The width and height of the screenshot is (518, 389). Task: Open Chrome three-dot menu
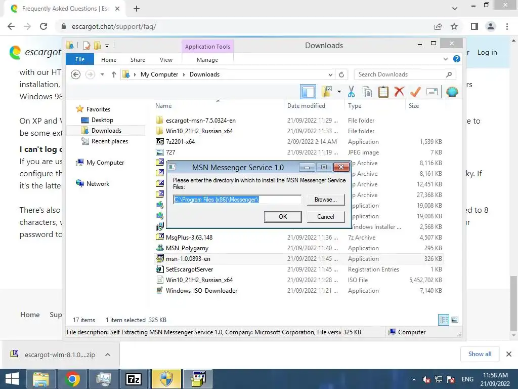(x=507, y=26)
